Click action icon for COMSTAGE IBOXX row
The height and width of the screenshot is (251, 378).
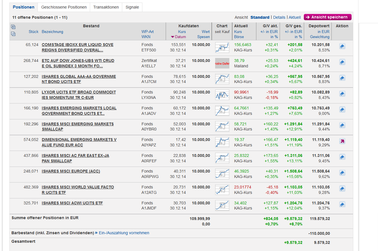[x=342, y=46]
